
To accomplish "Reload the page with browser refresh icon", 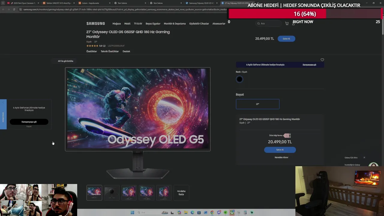I will pyautogui.click(x=14, y=9).
